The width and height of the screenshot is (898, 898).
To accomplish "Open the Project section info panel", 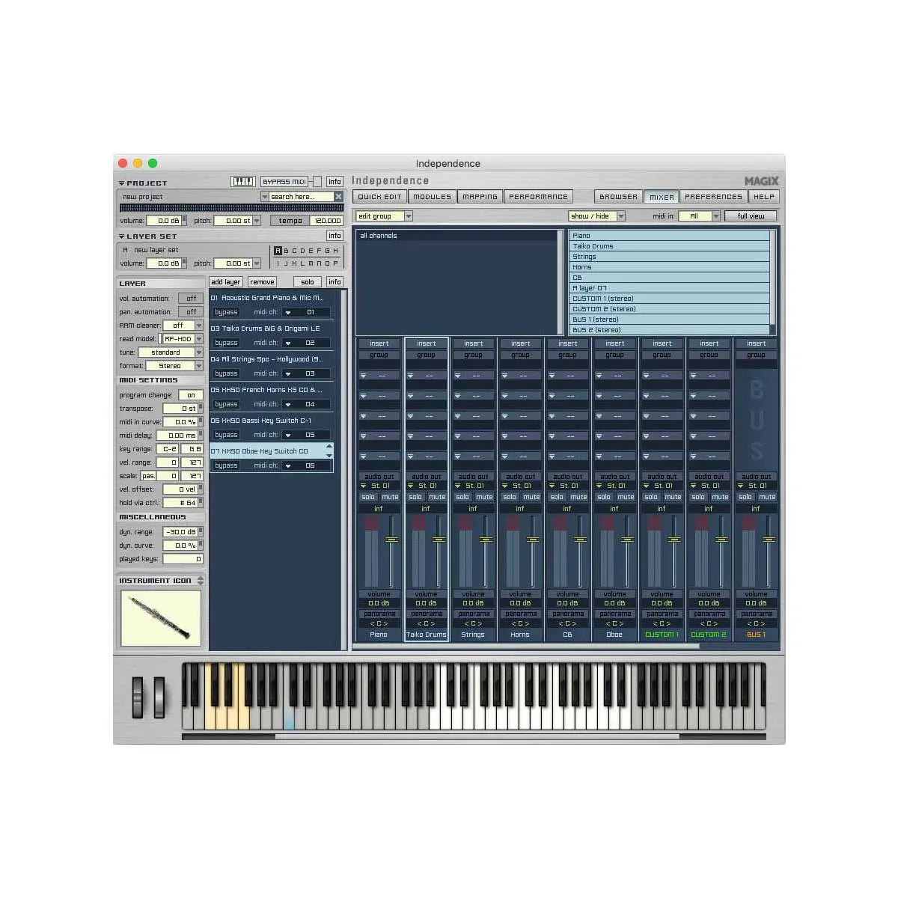I will (x=334, y=181).
